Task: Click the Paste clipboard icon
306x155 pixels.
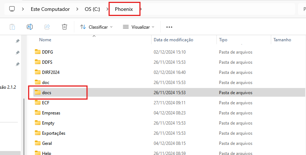Action: [x=12, y=27]
